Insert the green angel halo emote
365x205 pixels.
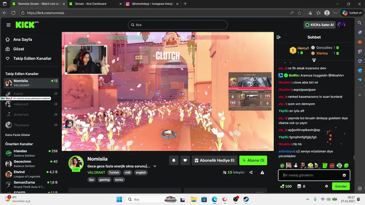[325, 165]
